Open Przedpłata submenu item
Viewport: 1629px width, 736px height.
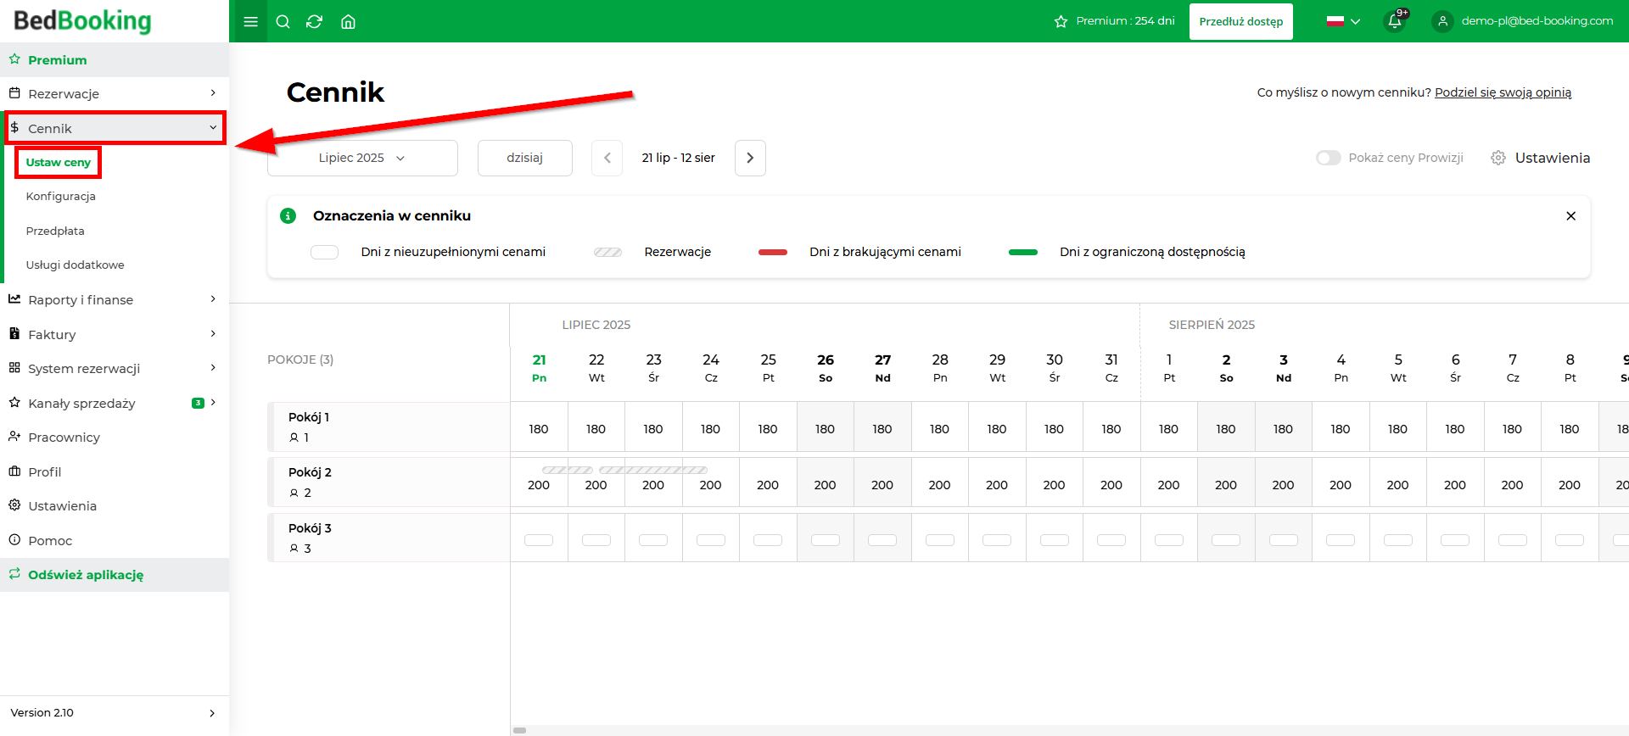point(55,231)
